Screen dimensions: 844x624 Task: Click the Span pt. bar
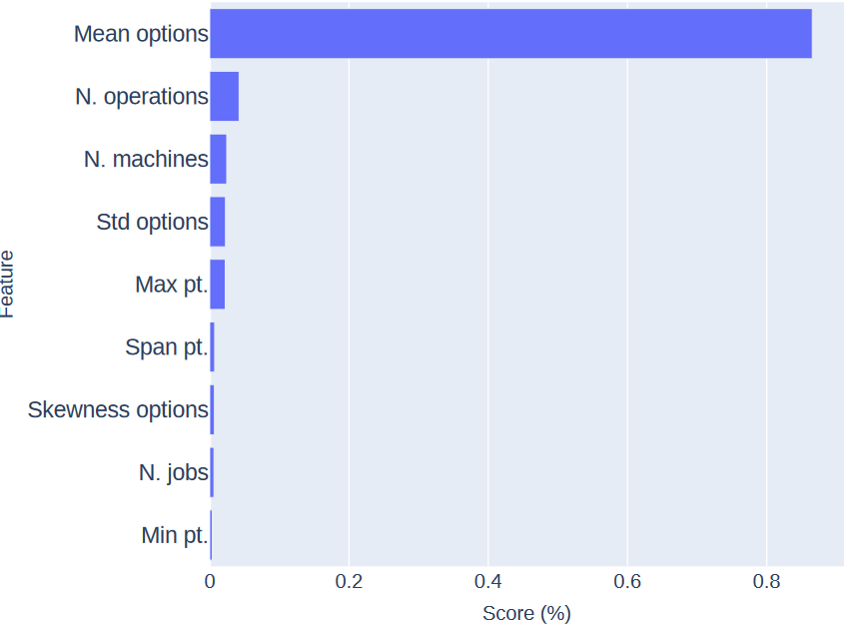[212, 347]
